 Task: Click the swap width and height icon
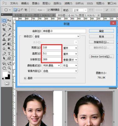tap(107, 10)
